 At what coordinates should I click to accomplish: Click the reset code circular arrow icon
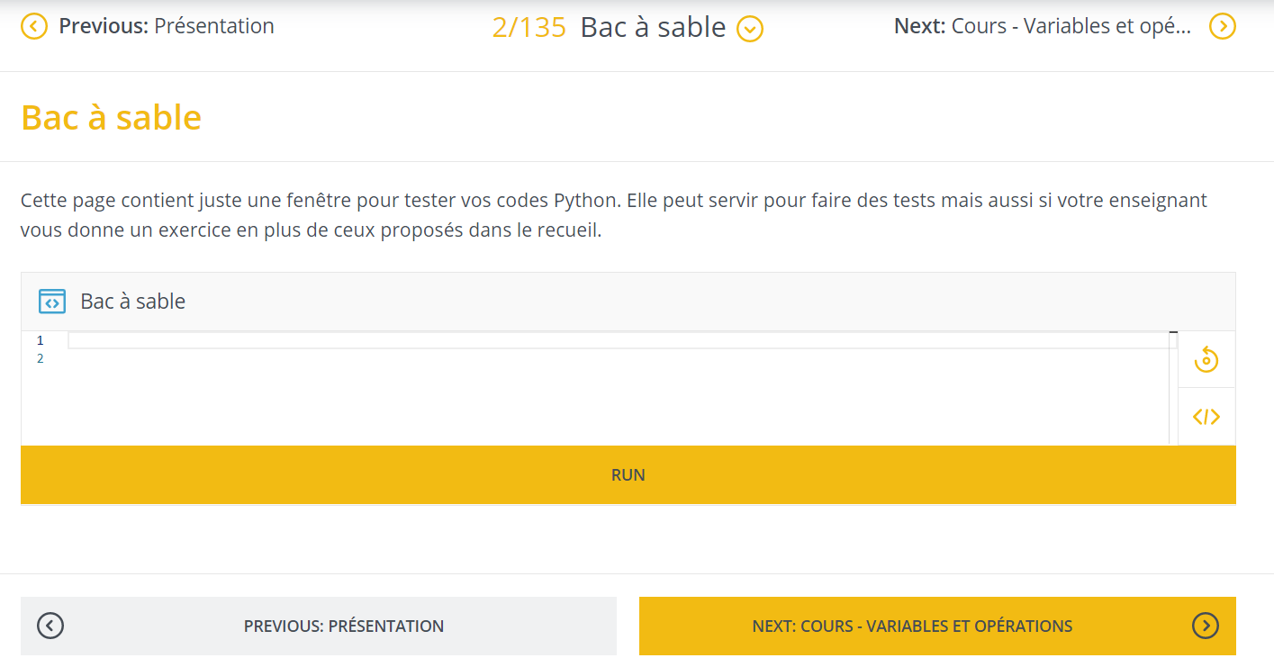pyautogui.click(x=1206, y=360)
